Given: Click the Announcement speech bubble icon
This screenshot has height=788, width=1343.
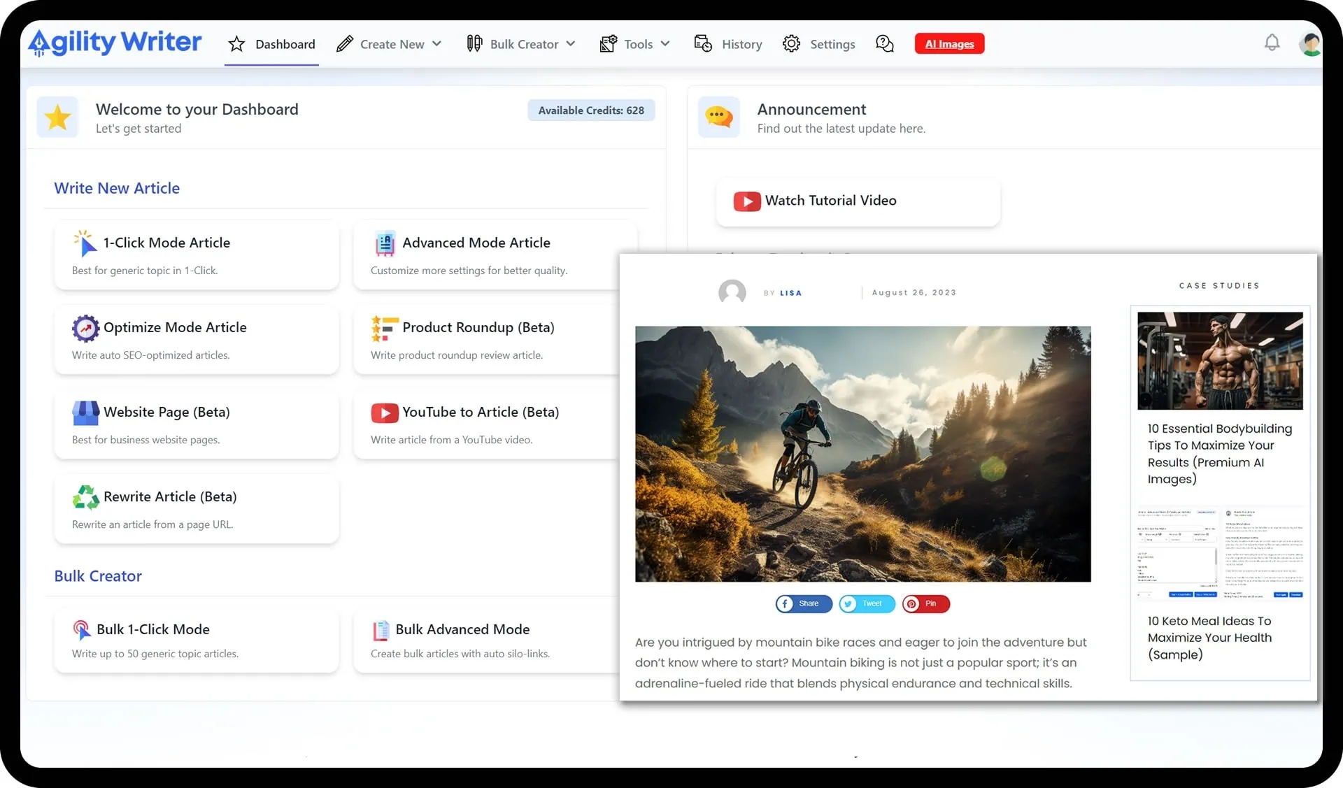Looking at the screenshot, I should (x=718, y=117).
